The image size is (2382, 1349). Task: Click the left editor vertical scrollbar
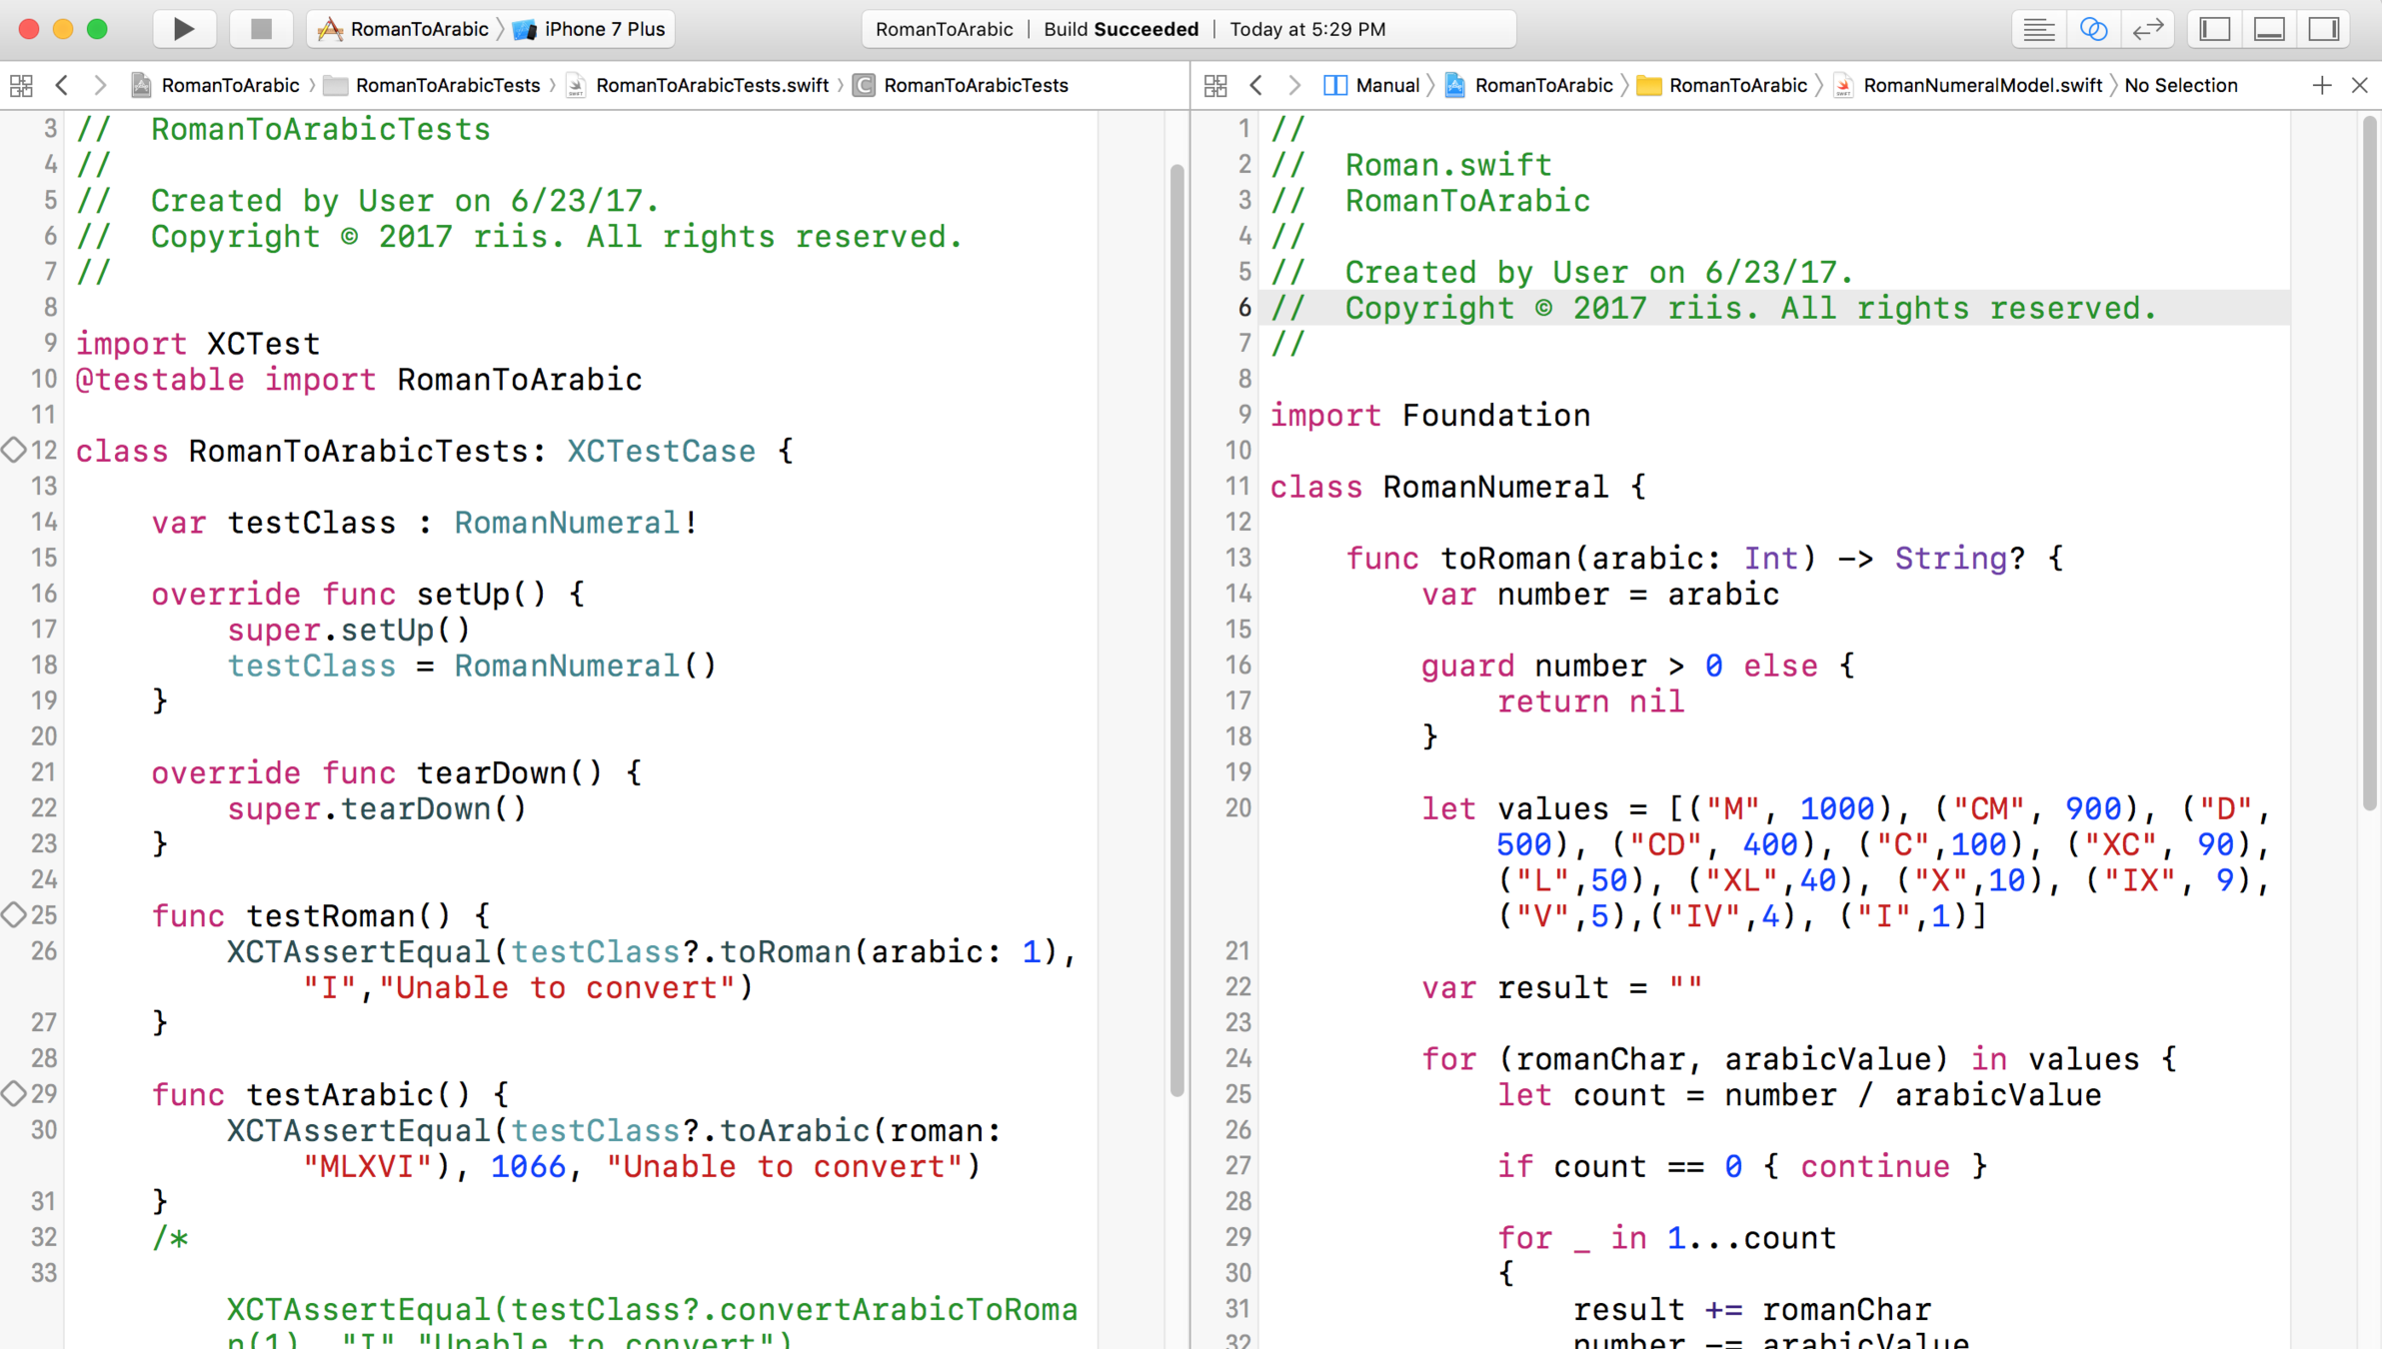[1177, 630]
